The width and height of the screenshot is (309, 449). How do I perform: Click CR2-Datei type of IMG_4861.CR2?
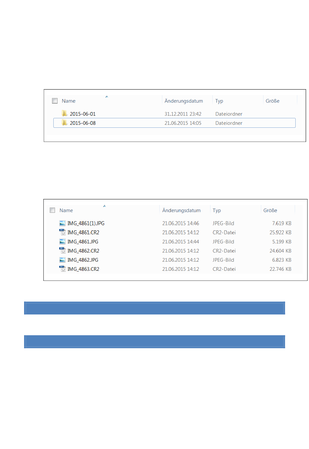224,232
